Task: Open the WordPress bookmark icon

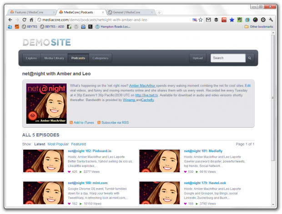Action: click(x=76, y=27)
